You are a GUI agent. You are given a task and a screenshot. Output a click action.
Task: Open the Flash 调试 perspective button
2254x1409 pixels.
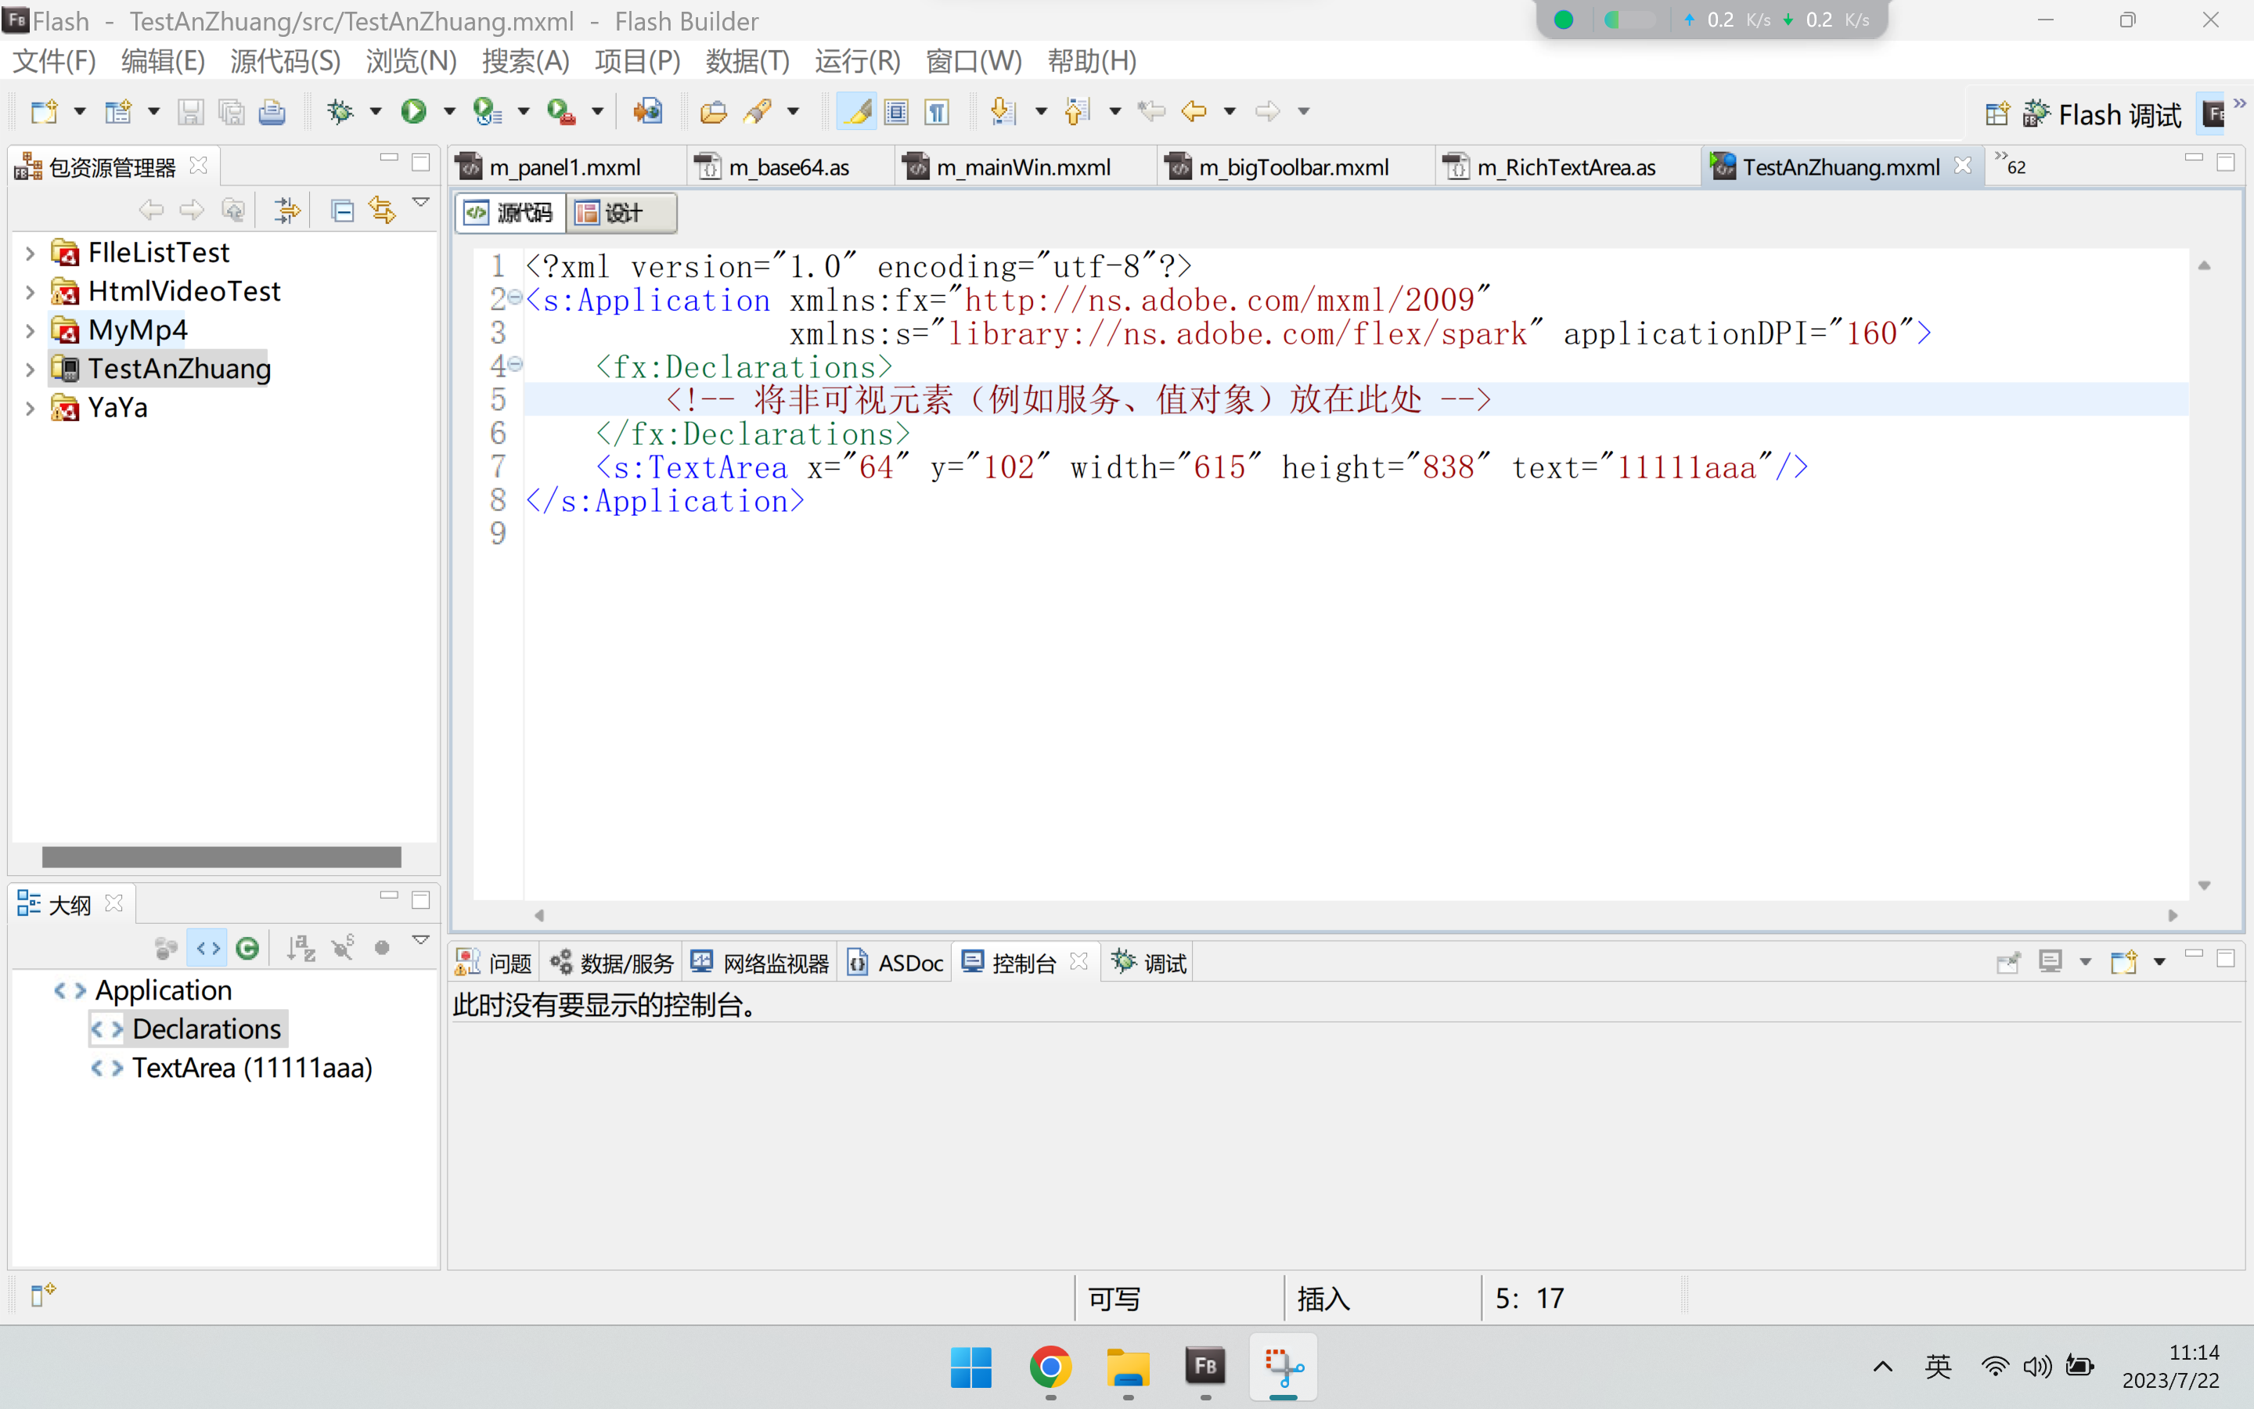click(2101, 114)
